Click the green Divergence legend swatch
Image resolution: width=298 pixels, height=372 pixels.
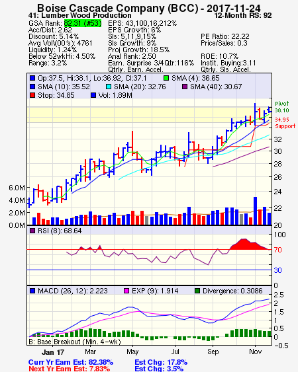tap(197, 291)
